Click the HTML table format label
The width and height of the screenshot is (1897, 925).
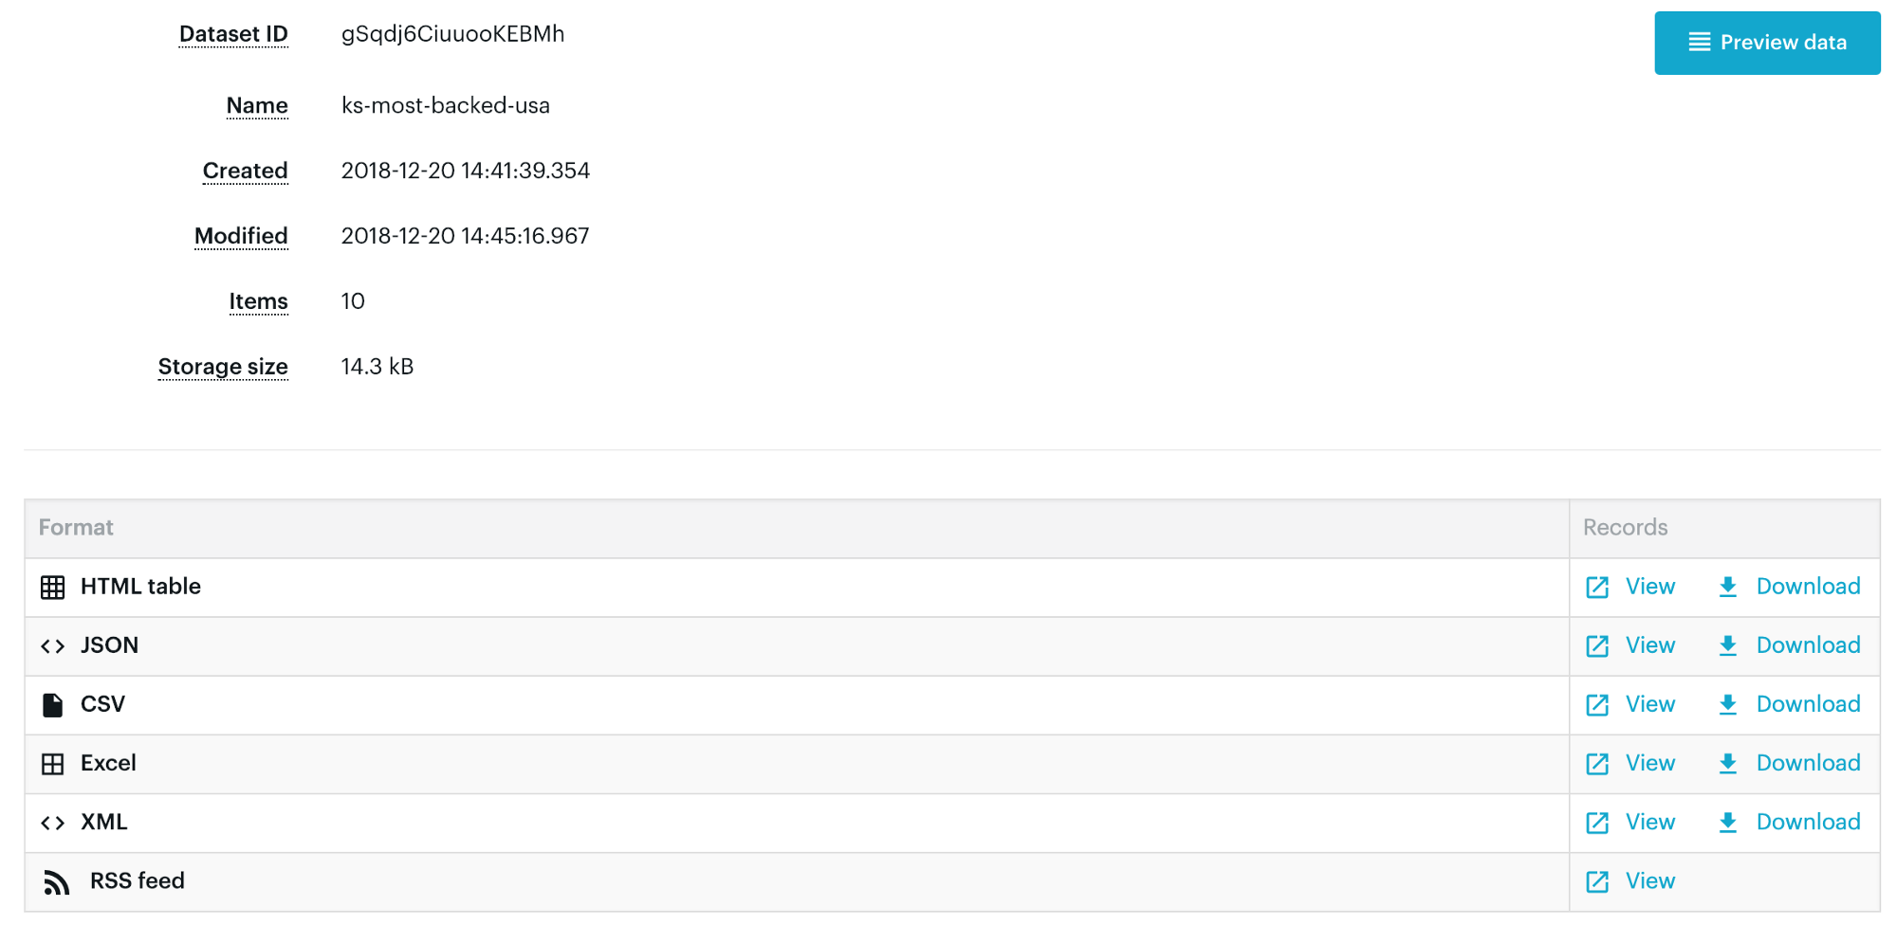(140, 587)
